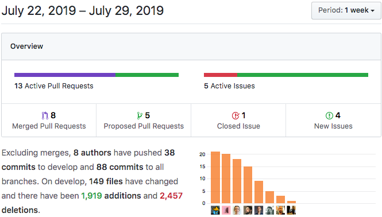This screenshot has height=217, width=382.
Task: Click the purple segment of the pull requests bar
Action: [x=65, y=75]
